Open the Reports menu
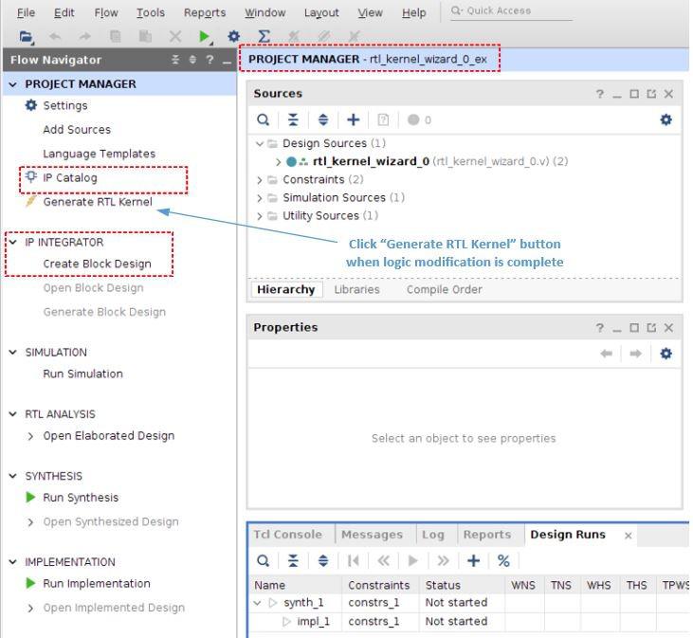Viewport: 693px width, 638px height. (205, 13)
